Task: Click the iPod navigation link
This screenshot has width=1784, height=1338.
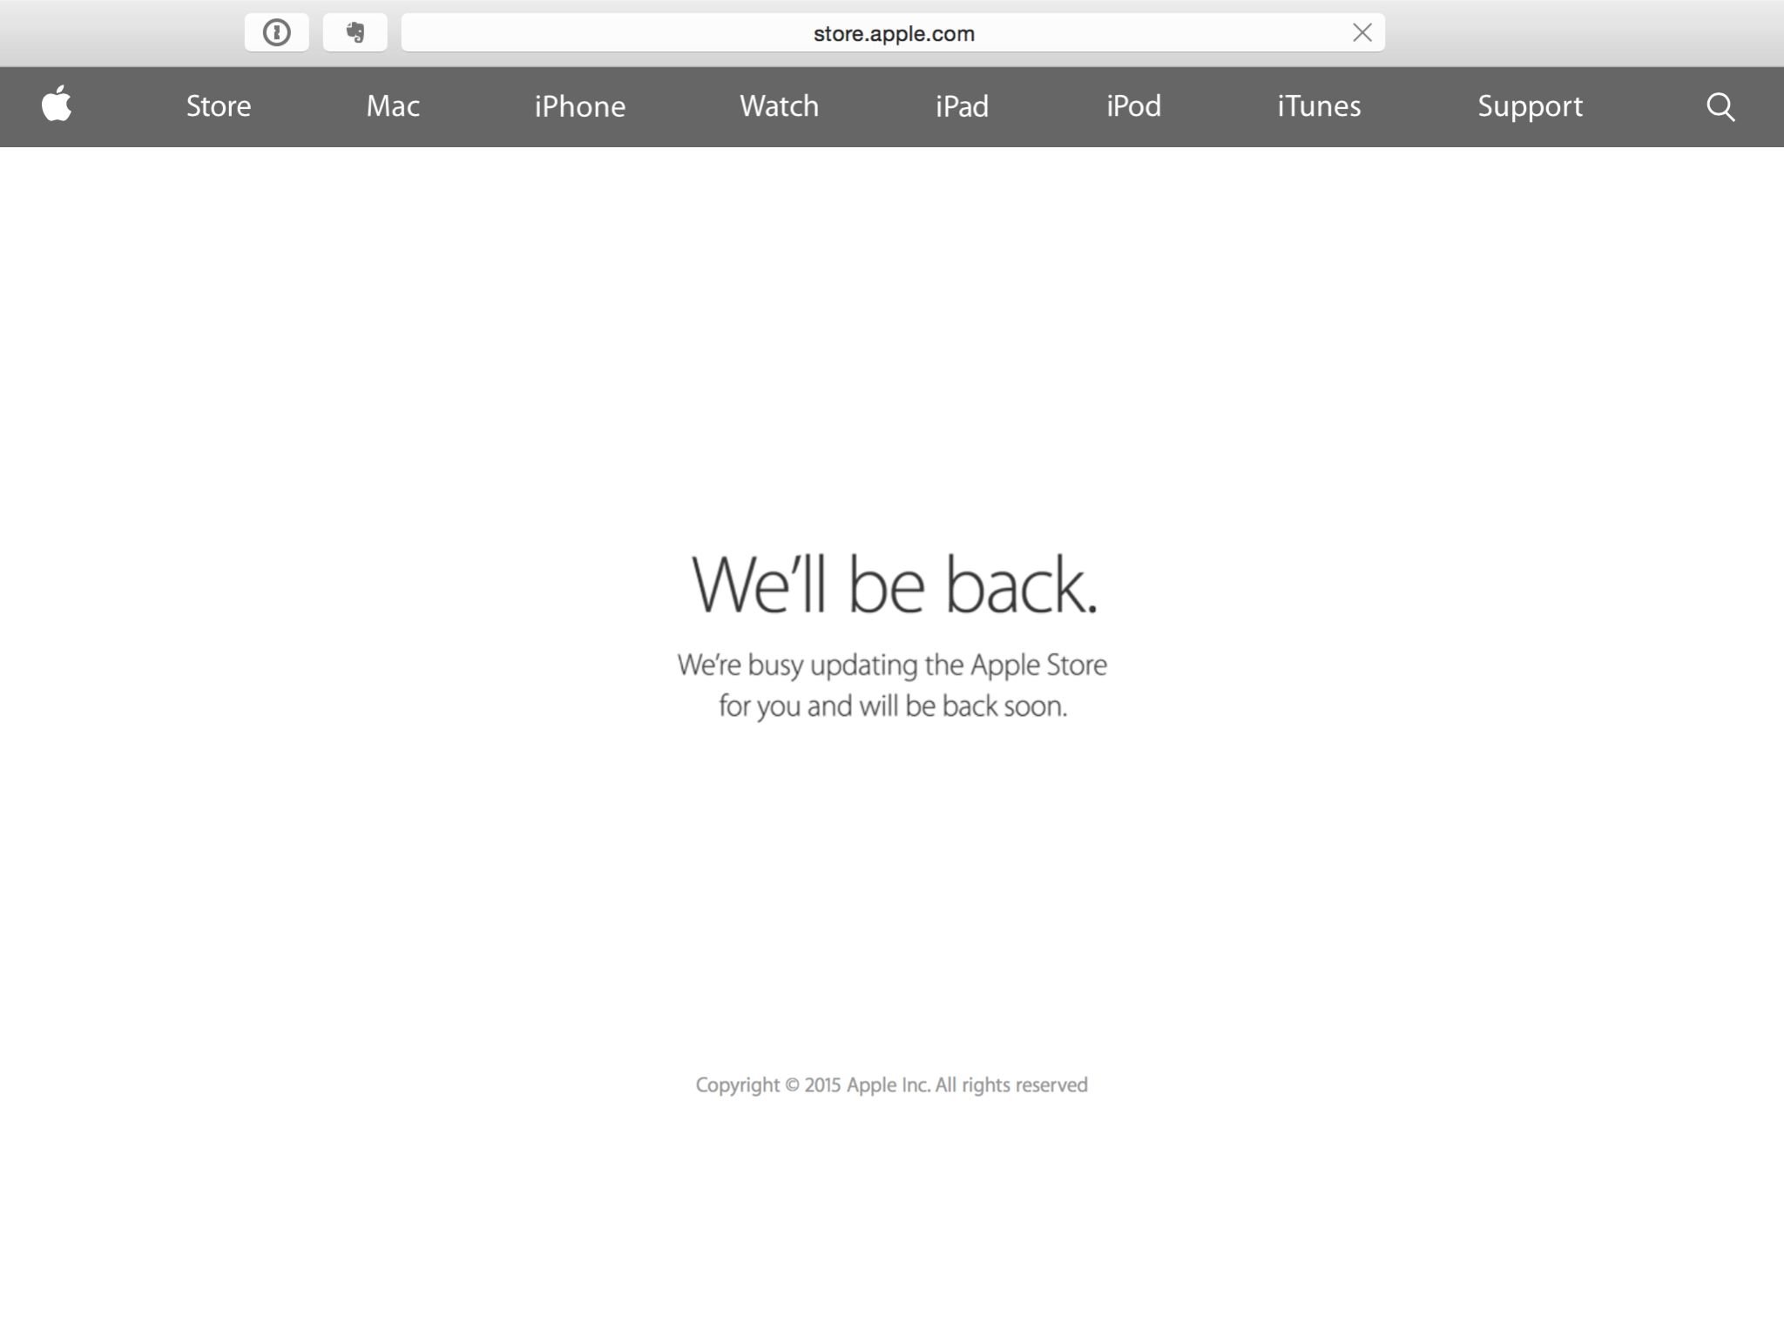Action: 1133,105
